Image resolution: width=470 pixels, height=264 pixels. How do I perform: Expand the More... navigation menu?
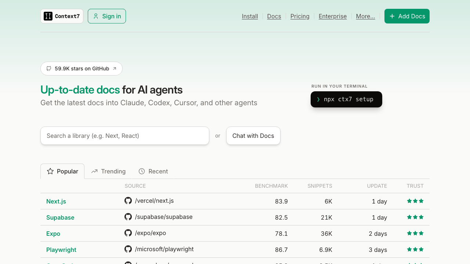(x=365, y=16)
